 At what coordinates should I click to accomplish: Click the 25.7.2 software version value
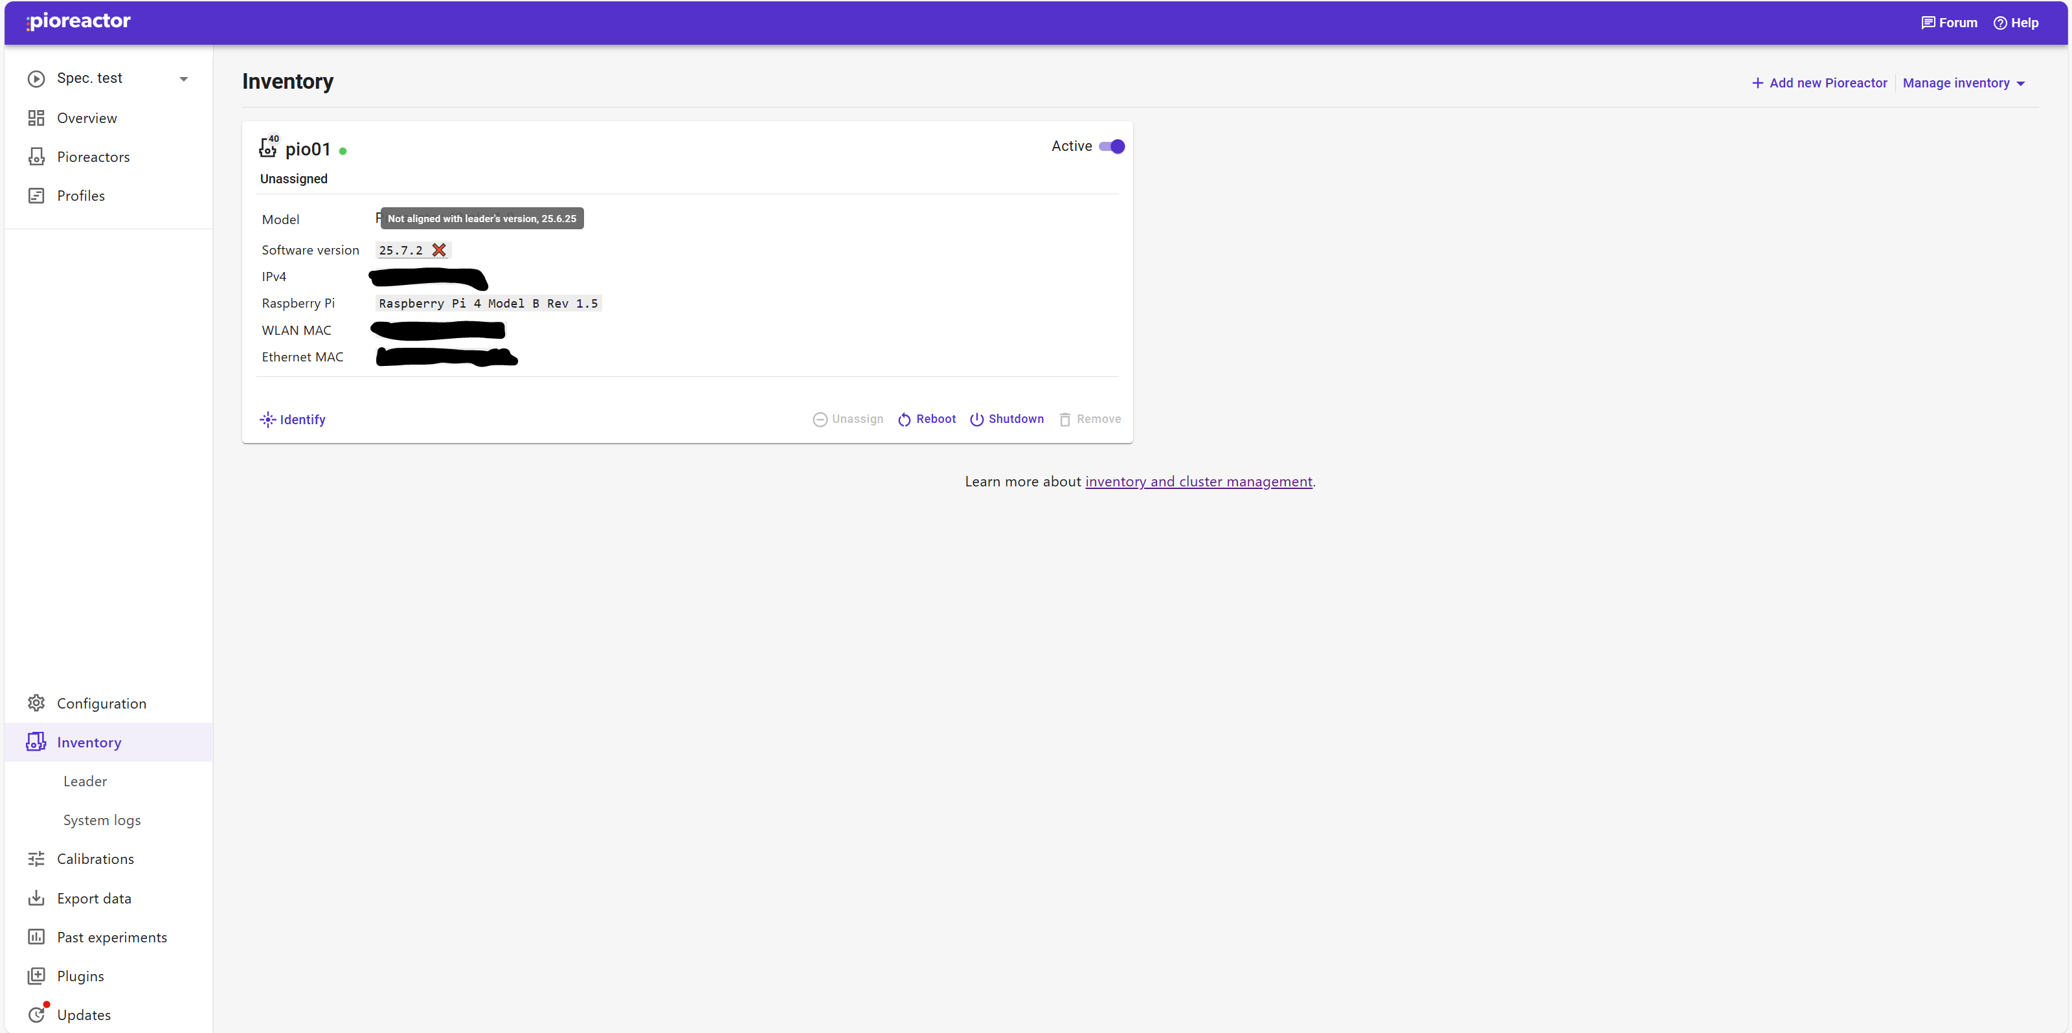401,250
